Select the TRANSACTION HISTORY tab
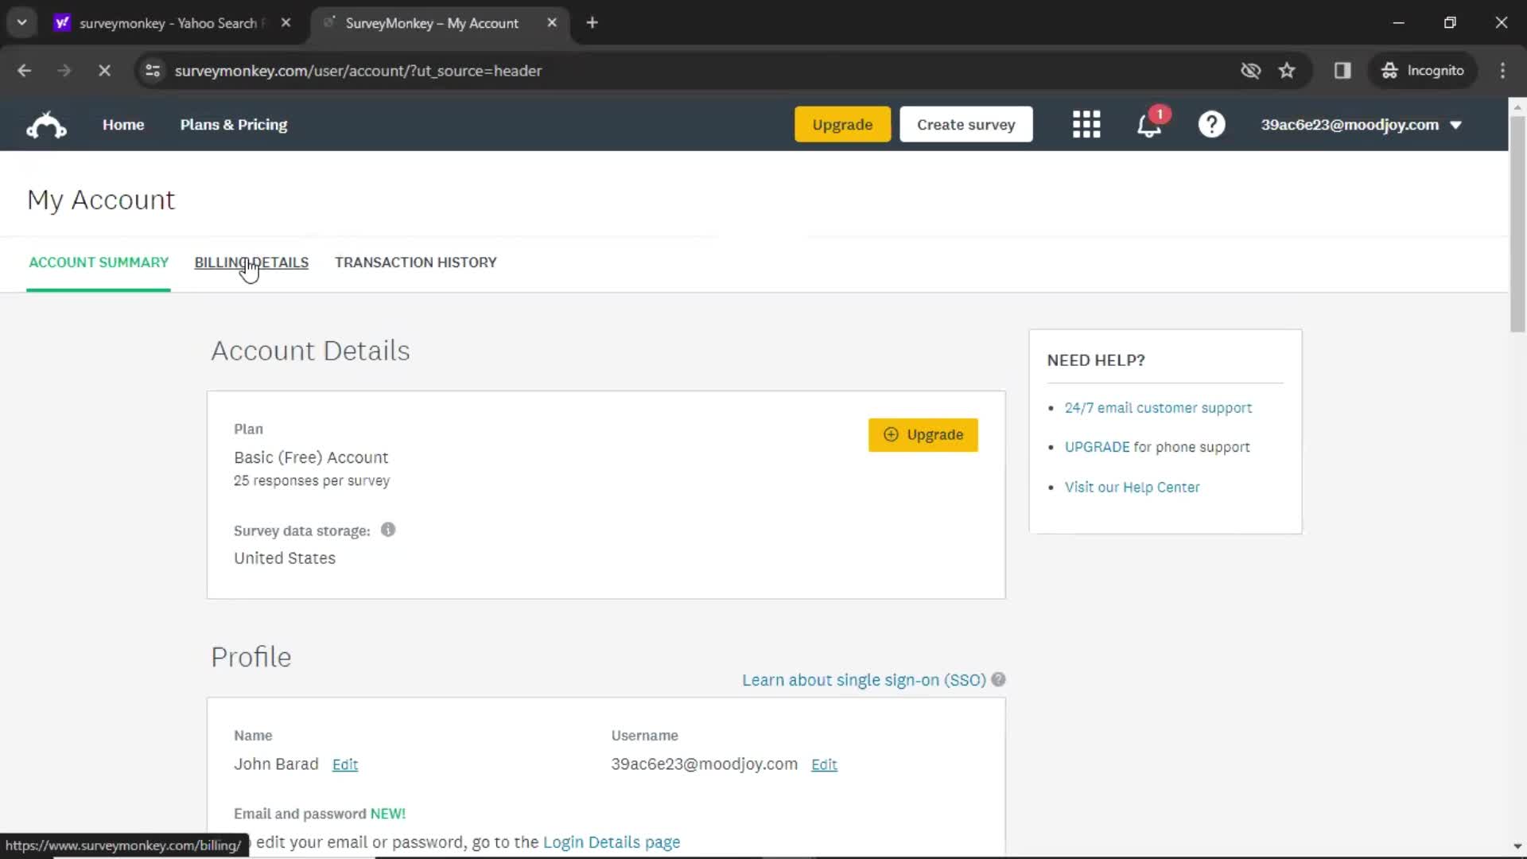 [417, 262]
